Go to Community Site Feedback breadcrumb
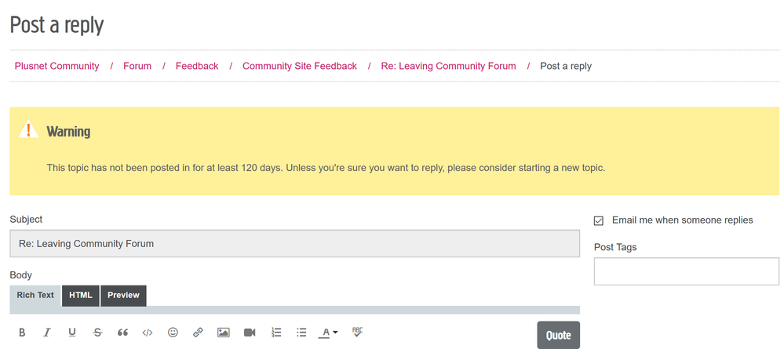 click(x=299, y=66)
